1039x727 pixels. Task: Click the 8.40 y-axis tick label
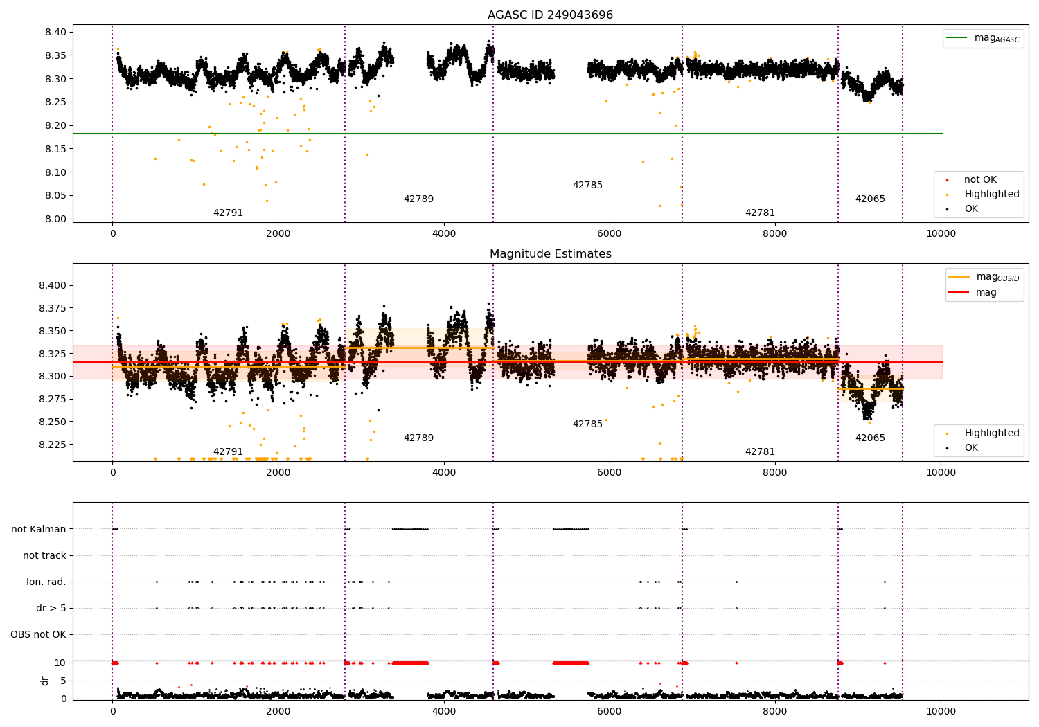coord(56,33)
